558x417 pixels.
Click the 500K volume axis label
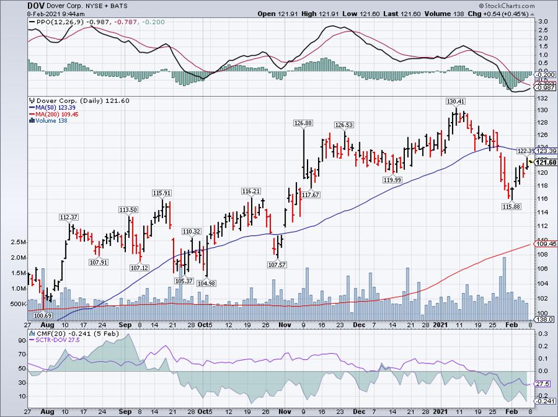coord(18,304)
